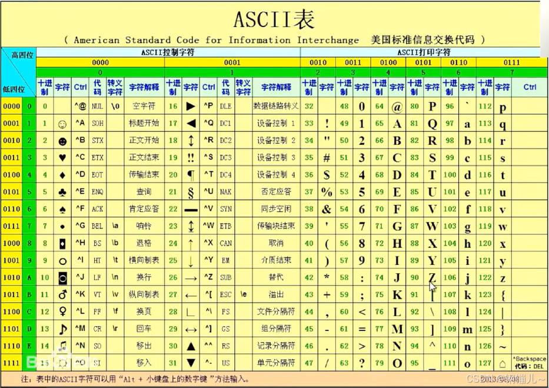Click the '?' character beside decimal 63
The width and height of the screenshot is (549, 388).
click(362, 363)
